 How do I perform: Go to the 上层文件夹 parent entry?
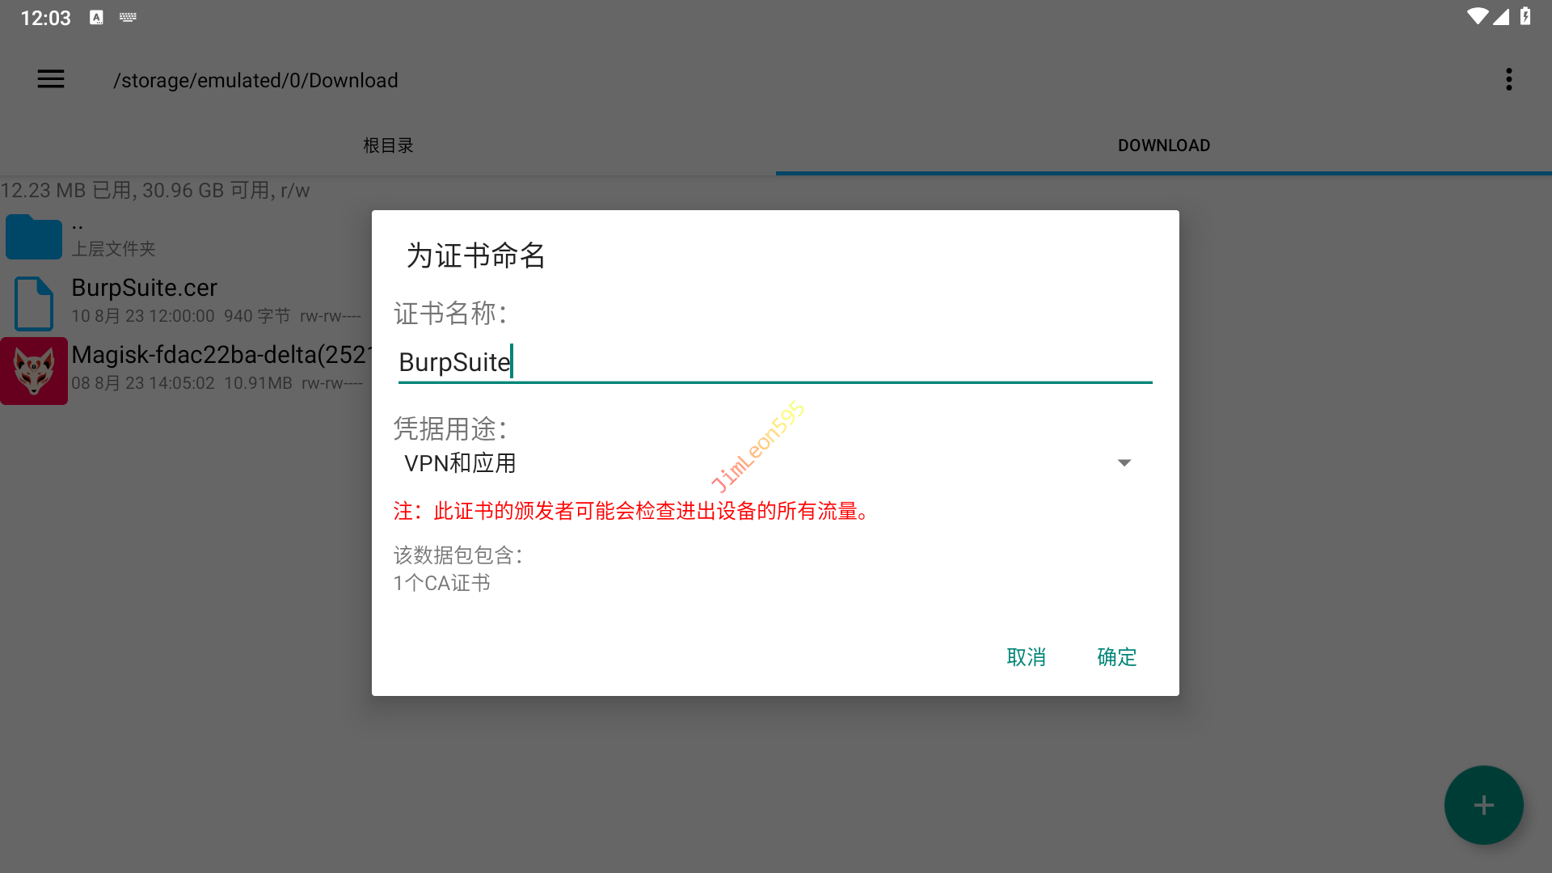click(113, 248)
